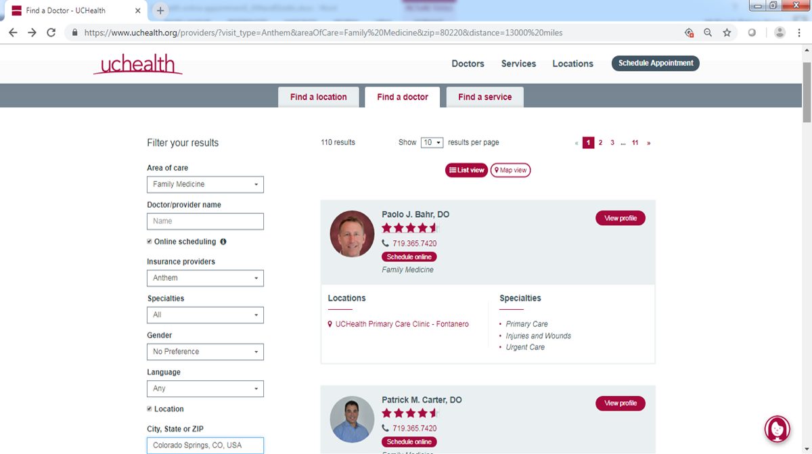
Task: Go back using the browser back arrow
Action: [x=13, y=32]
